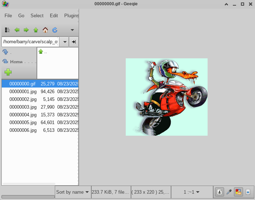Open the Edit menu
The height and width of the screenshot is (200, 255).
(x=54, y=15)
